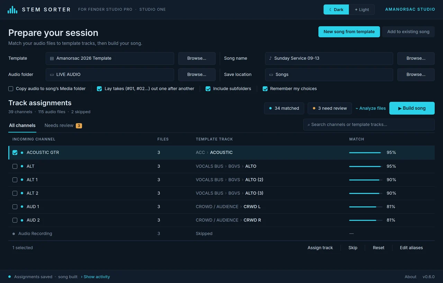This screenshot has width=443, height=283.
Task: Filter by 34 matched chip
Action: coord(284,108)
